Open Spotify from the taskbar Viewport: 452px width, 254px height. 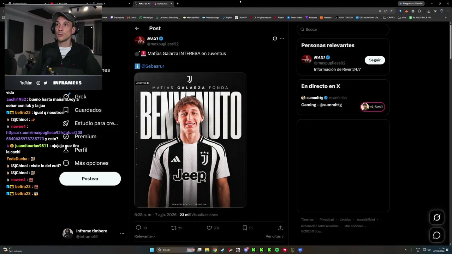click(277, 250)
